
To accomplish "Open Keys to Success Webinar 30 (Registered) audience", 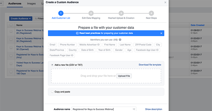I will pos(30,40).
